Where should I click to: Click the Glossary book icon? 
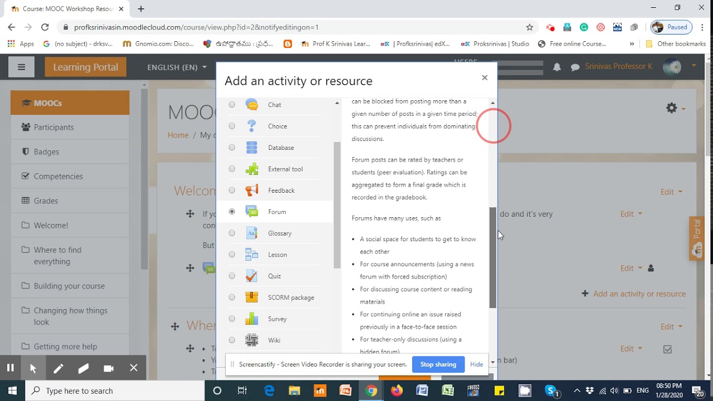[x=252, y=233]
